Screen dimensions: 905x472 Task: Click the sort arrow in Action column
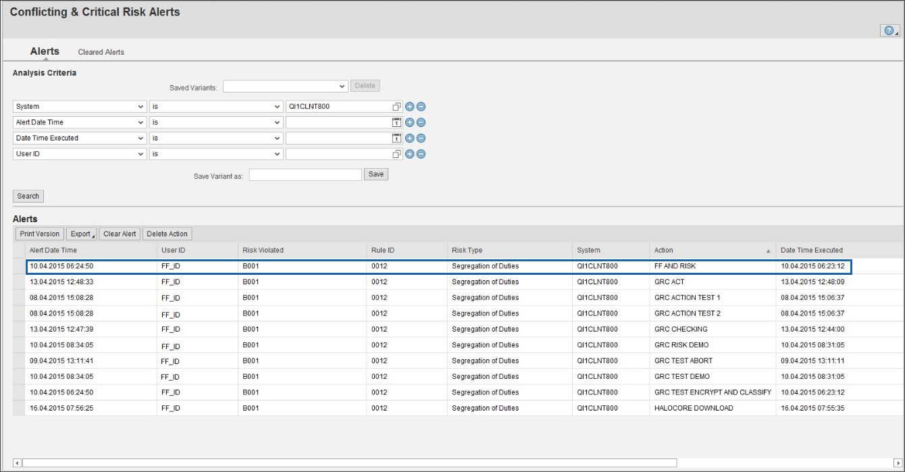pyautogui.click(x=768, y=251)
